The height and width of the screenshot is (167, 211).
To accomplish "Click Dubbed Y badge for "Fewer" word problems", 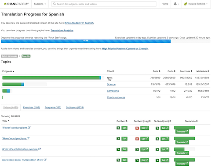I will tap(118, 128).
